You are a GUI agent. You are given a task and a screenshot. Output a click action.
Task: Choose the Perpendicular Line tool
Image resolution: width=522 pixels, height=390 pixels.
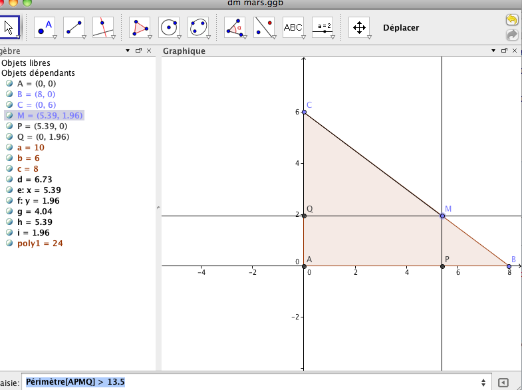point(103,27)
